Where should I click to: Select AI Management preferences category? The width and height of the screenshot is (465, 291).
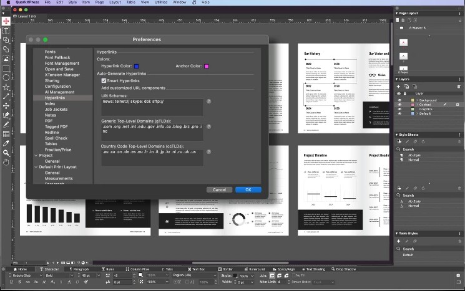[60, 92]
